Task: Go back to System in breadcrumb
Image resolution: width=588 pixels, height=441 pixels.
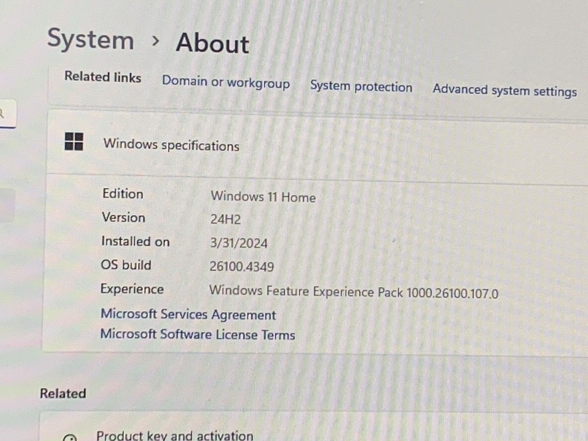Action: 90,39
